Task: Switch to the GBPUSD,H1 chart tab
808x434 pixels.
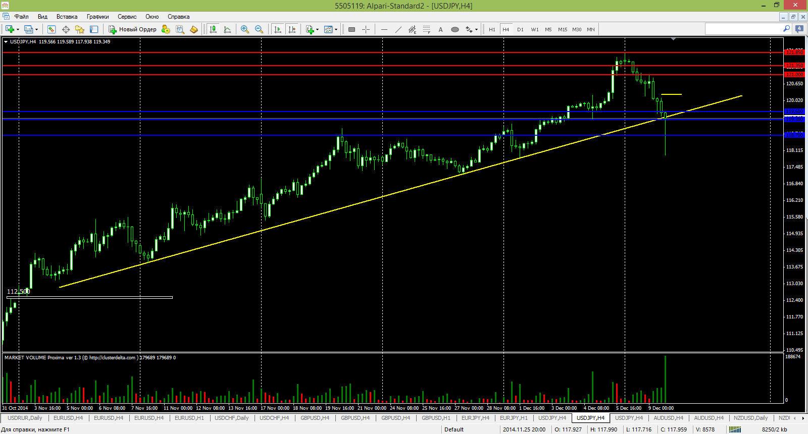Action: click(x=436, y=418)
